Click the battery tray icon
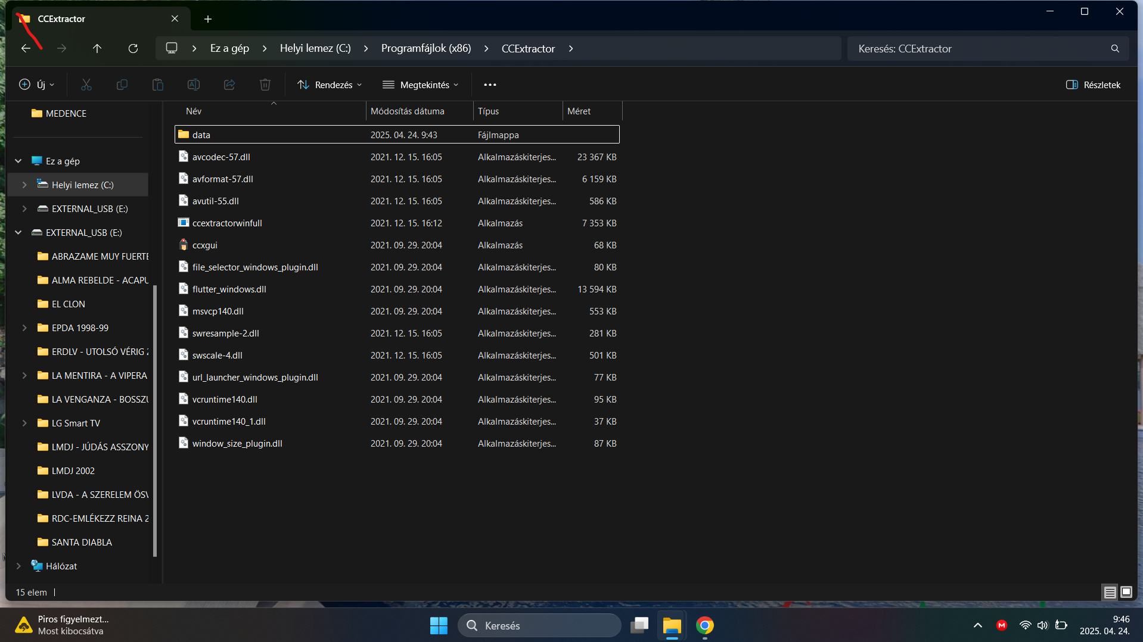Viewport: 1143px width, 642px height. [x=1061, y=625]
